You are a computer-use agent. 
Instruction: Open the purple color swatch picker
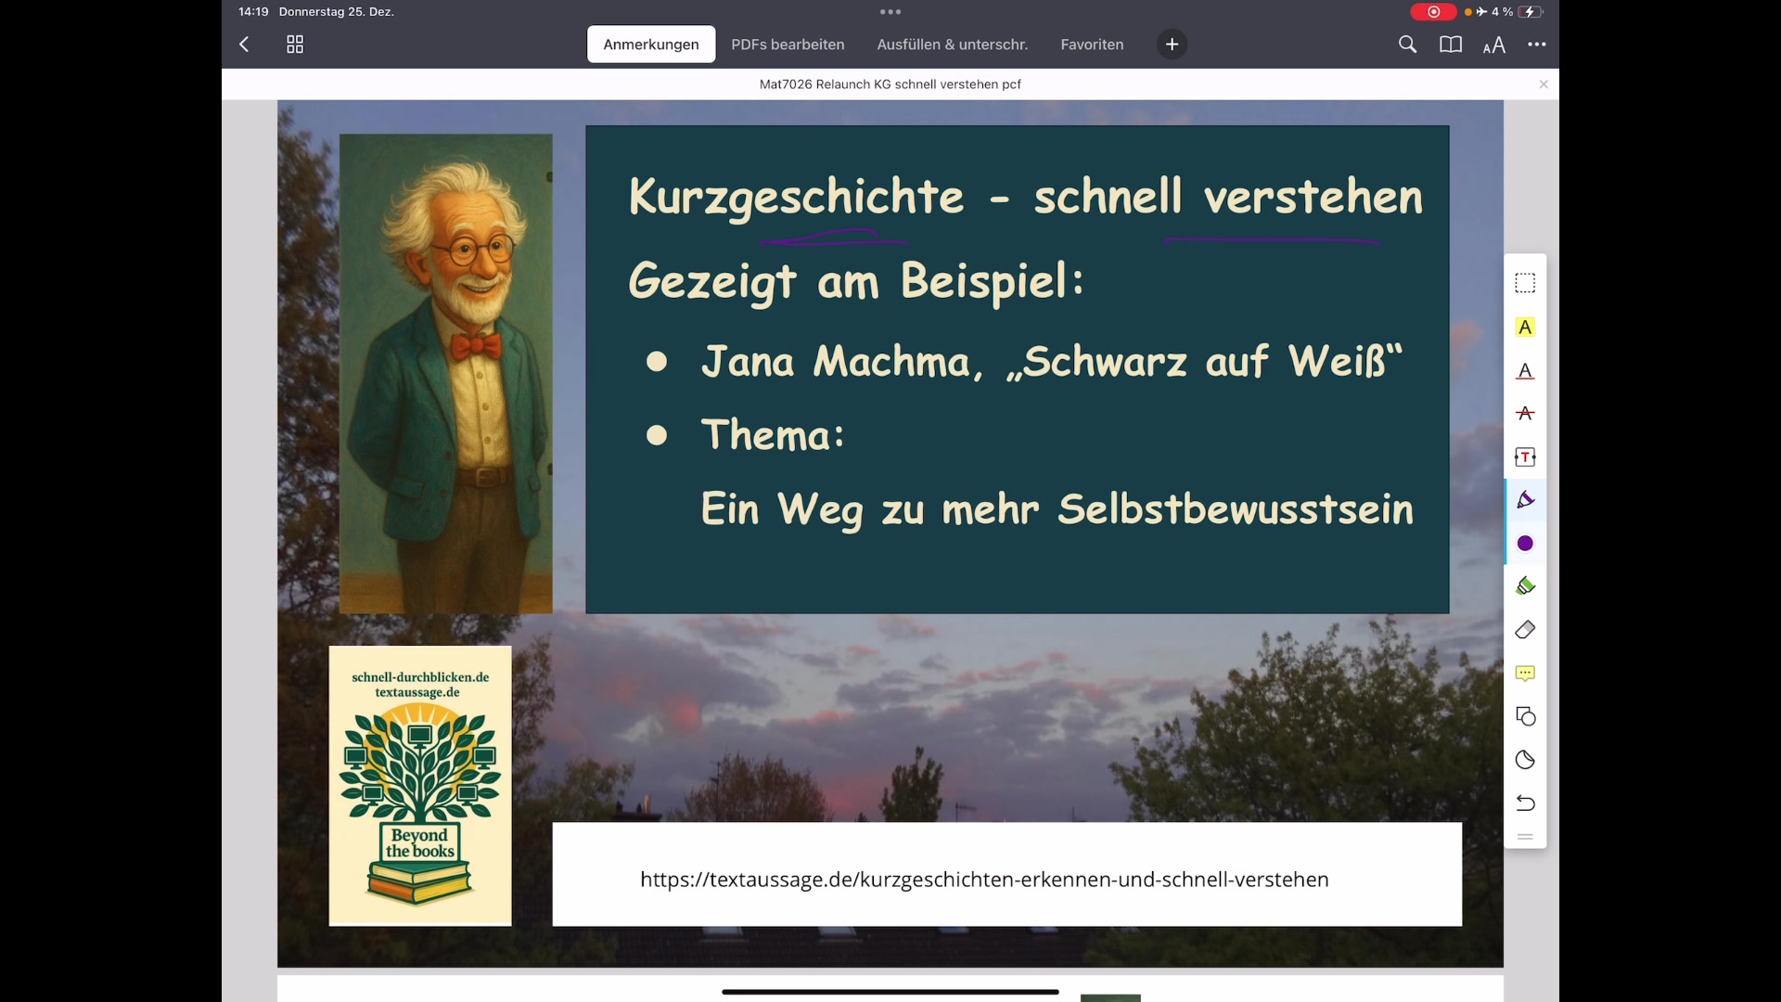[x=1525, y=544]
